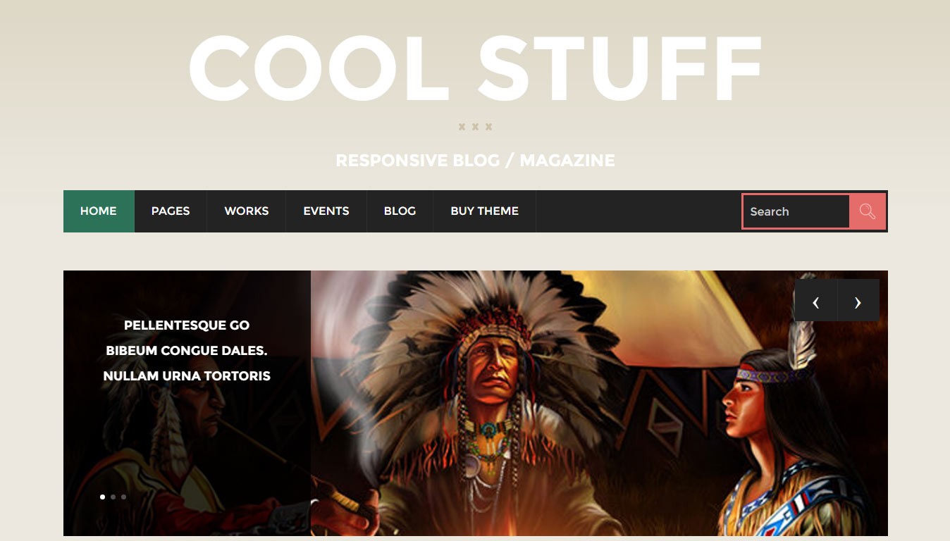Advance slider with right arrow

[x=858, y=301]
